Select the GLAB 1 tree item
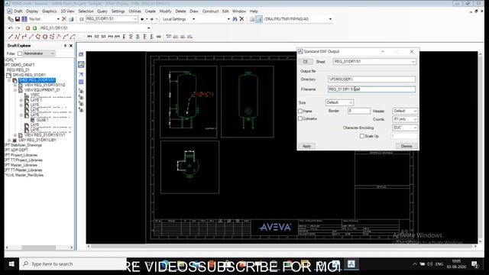This screenshot has height=275, width=489. (x=43, y=120)
